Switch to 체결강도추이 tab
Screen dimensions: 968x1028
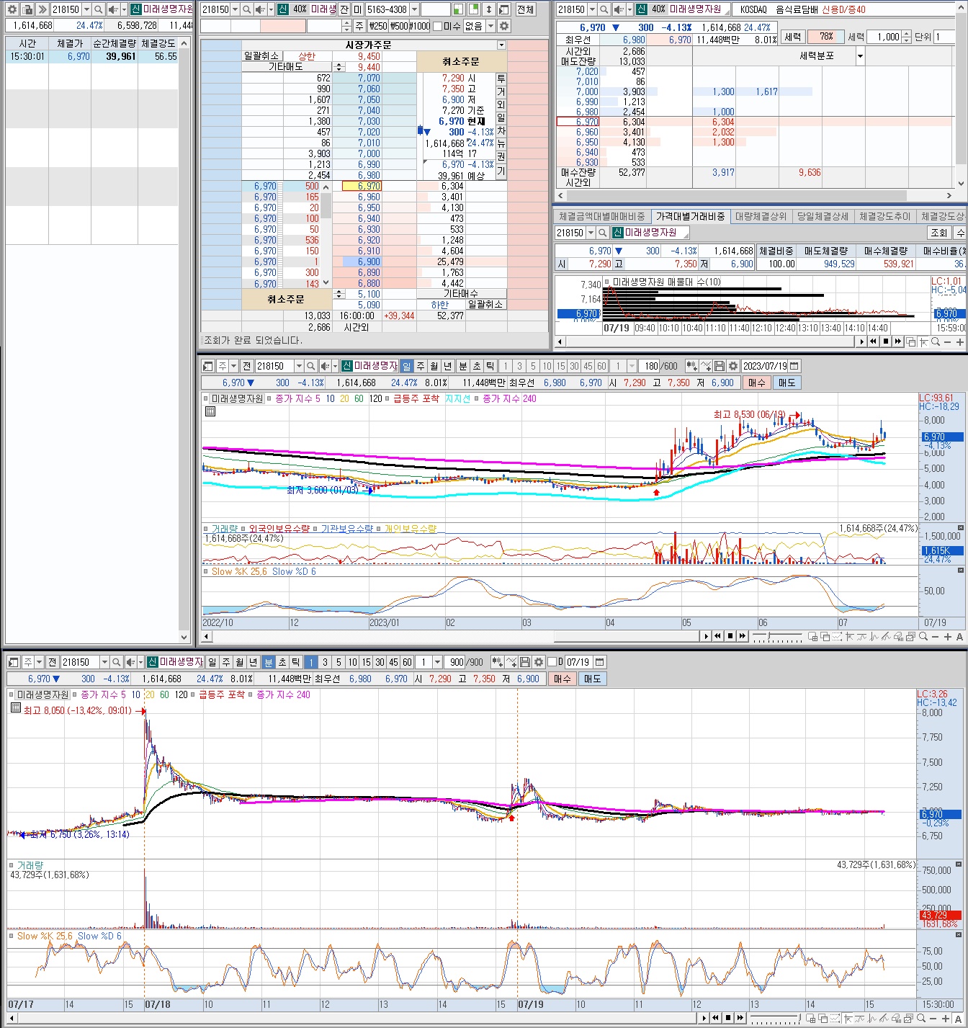[885, 216]
